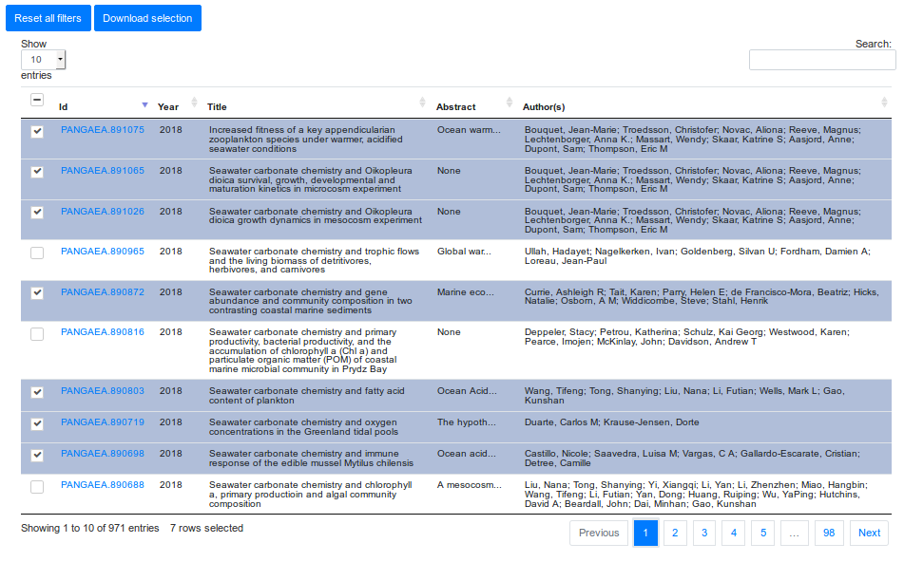Click the Author(s) column header label

[544, 106]
